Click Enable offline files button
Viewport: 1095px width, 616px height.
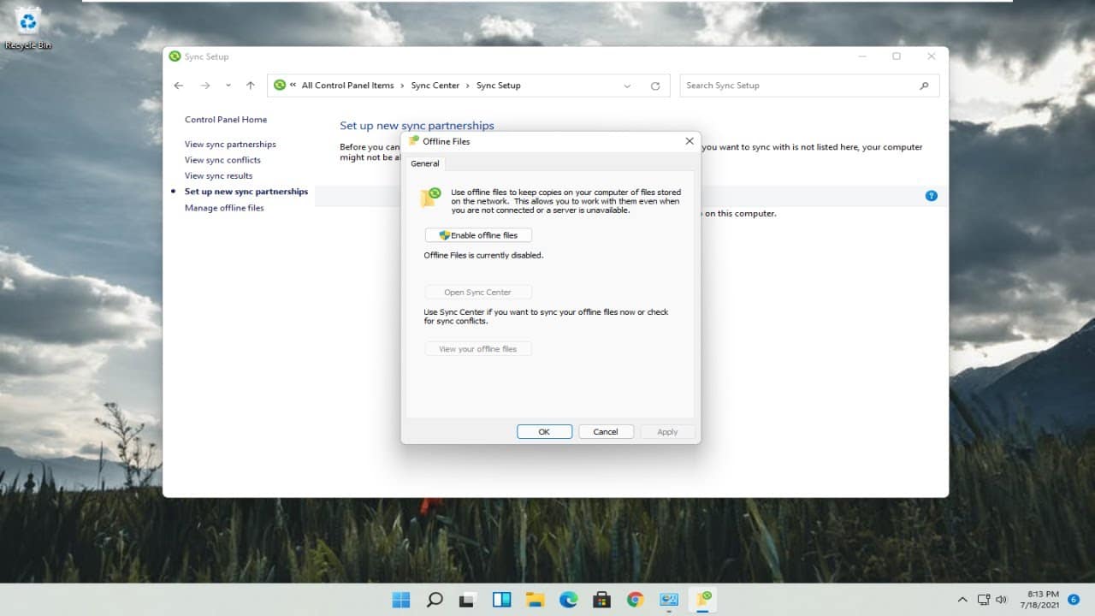click(478, 235)
